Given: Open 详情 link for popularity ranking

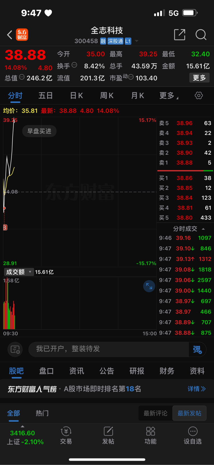Looking at the screenshot, I should tap(196, 389).
